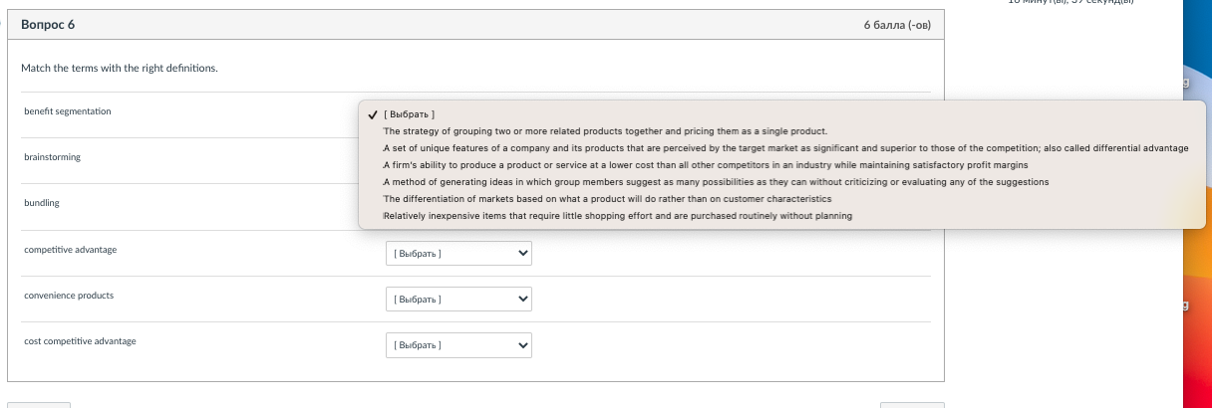The width and height of the screenshot is (1212, 408).
Task: Click the partially visible button under the question card's right edge
Action: [x=911, y=404]
